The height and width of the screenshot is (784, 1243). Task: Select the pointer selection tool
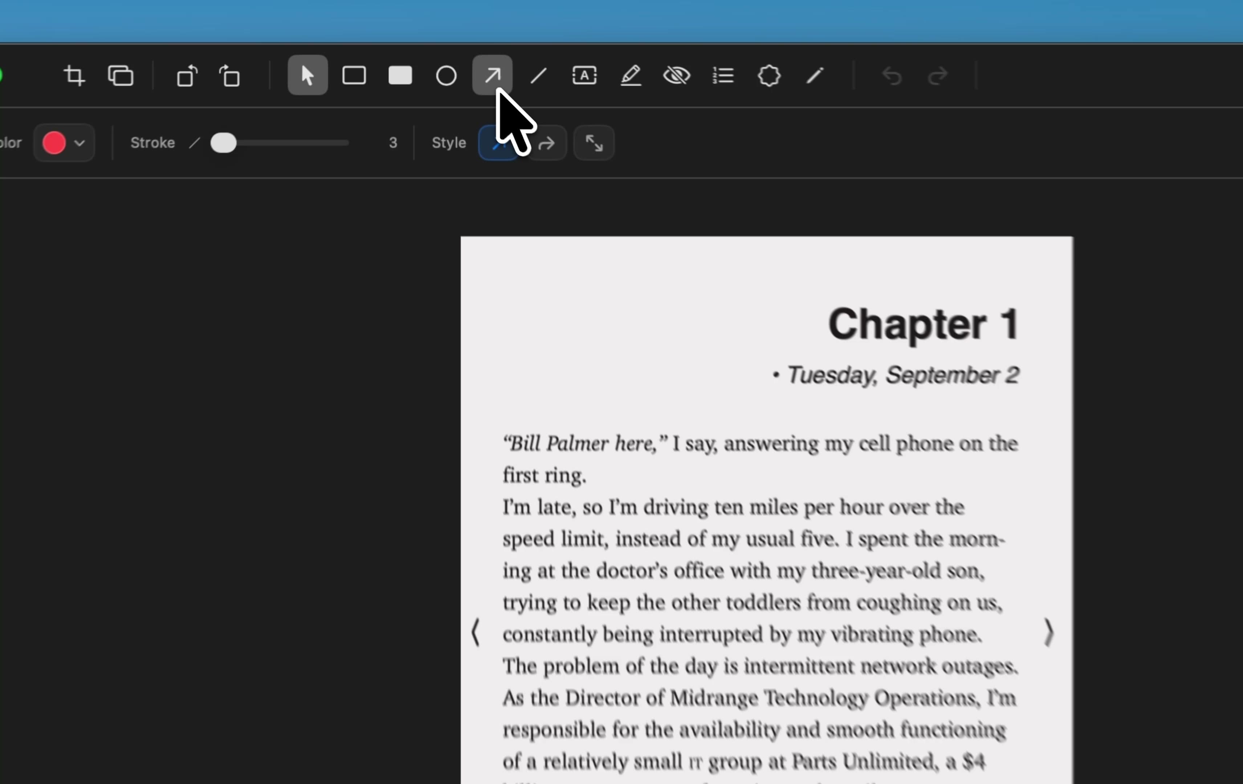tap(307, 75)
